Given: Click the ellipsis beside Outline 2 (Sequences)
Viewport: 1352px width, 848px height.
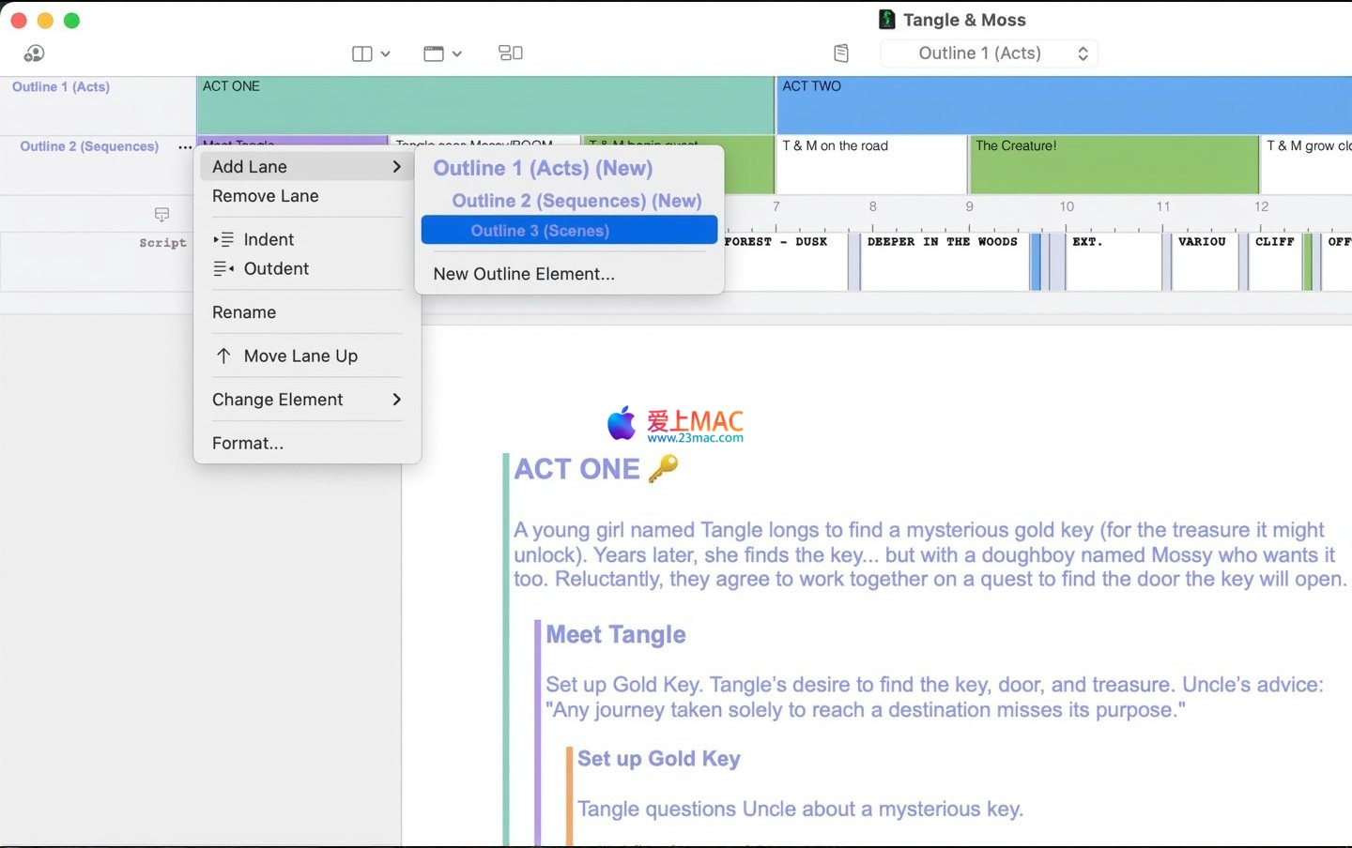Looking at the screenshot, I should click(x=185, y=146).
